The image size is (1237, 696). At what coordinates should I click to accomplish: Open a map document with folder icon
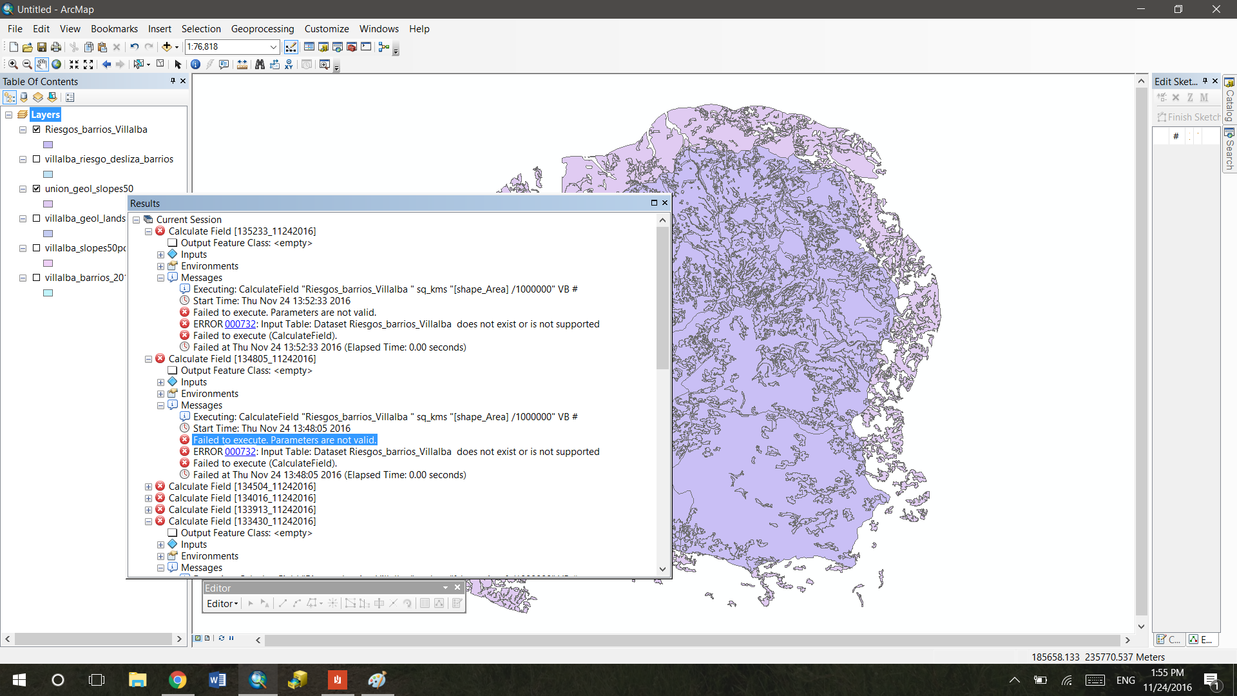pyautogui.click(x=27, y=47)
